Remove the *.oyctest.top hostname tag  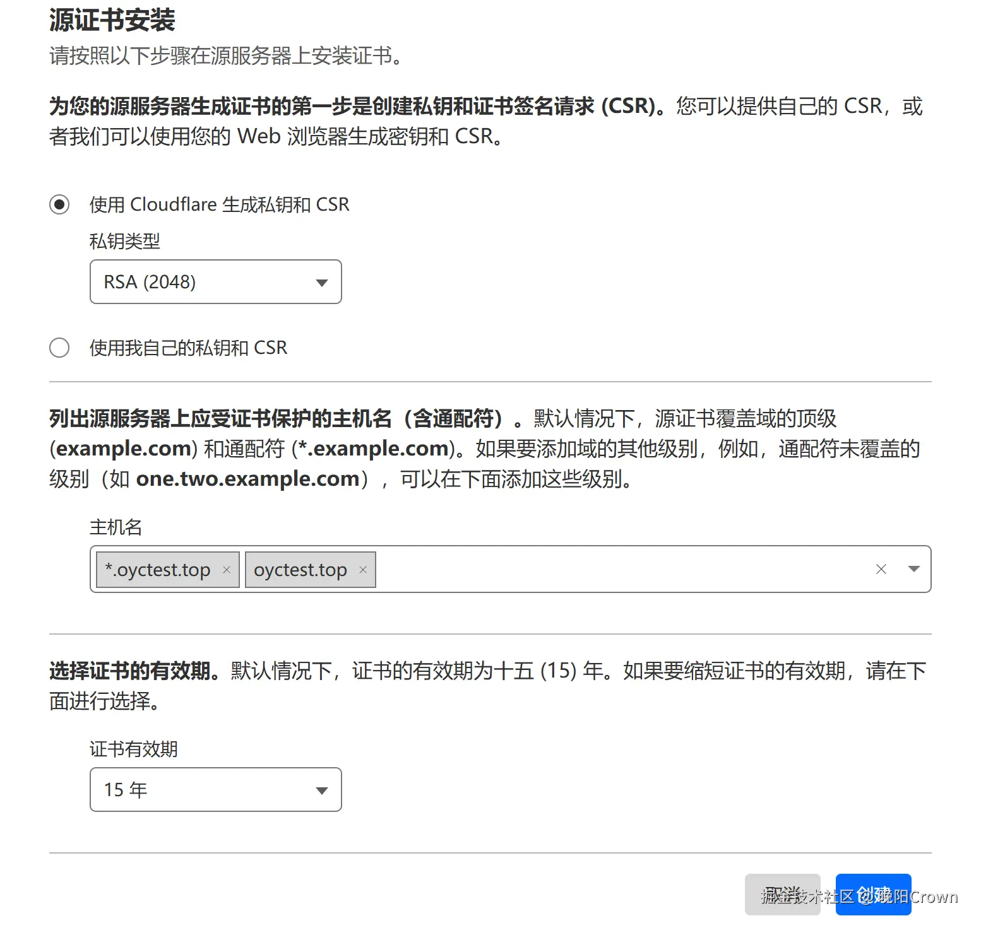click(x=227, y=570)
